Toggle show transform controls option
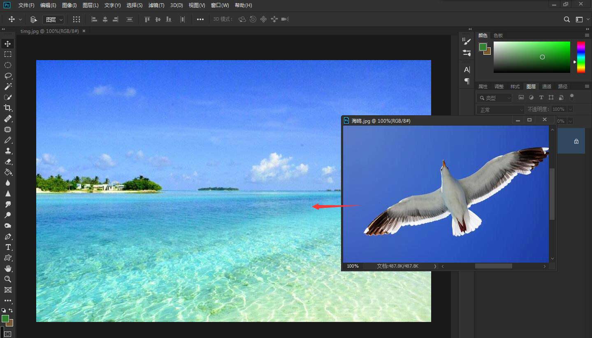 pos(77,19)
